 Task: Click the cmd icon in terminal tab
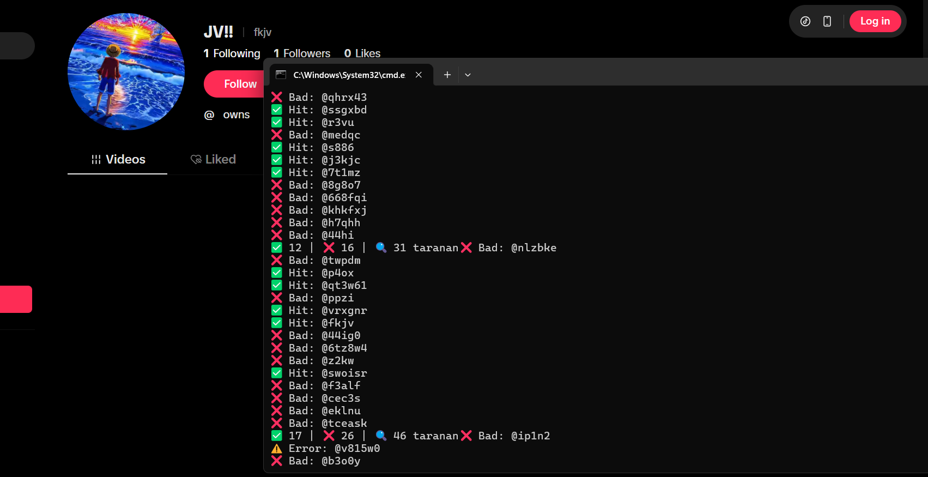point(281,75)
